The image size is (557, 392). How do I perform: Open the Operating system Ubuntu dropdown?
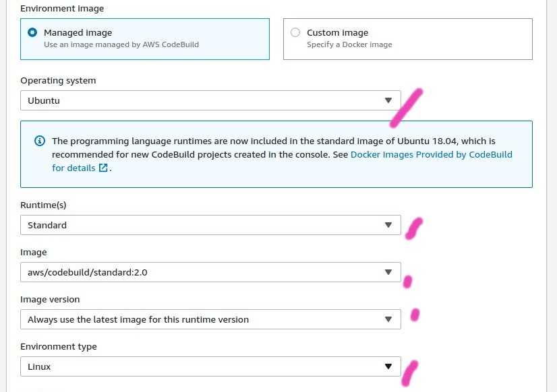[210, 100]
